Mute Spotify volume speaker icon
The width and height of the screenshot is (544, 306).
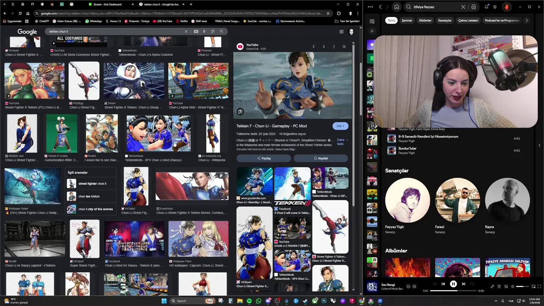pos(513,286)
